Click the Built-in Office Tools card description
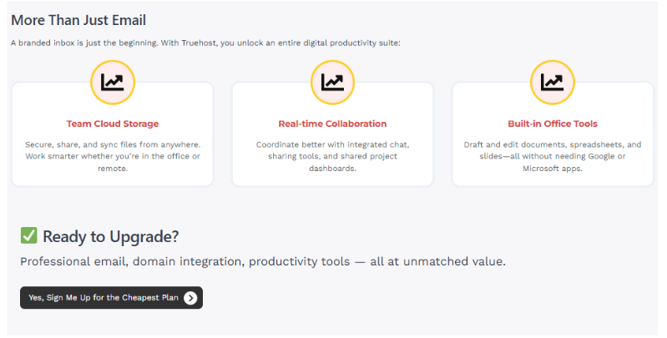The image size is (667, 338). (x=552, y=156)
